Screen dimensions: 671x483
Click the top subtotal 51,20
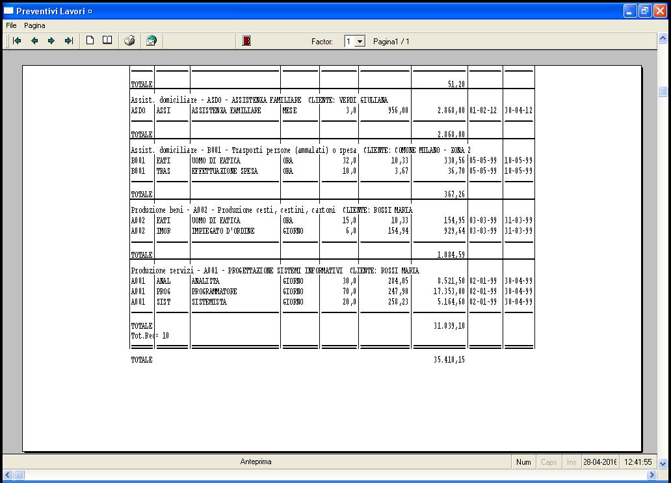[x=456, y=84]
